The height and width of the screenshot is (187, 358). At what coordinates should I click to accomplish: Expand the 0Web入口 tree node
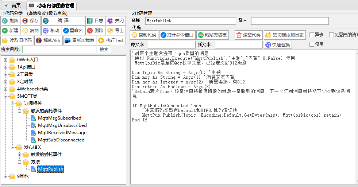6,60
